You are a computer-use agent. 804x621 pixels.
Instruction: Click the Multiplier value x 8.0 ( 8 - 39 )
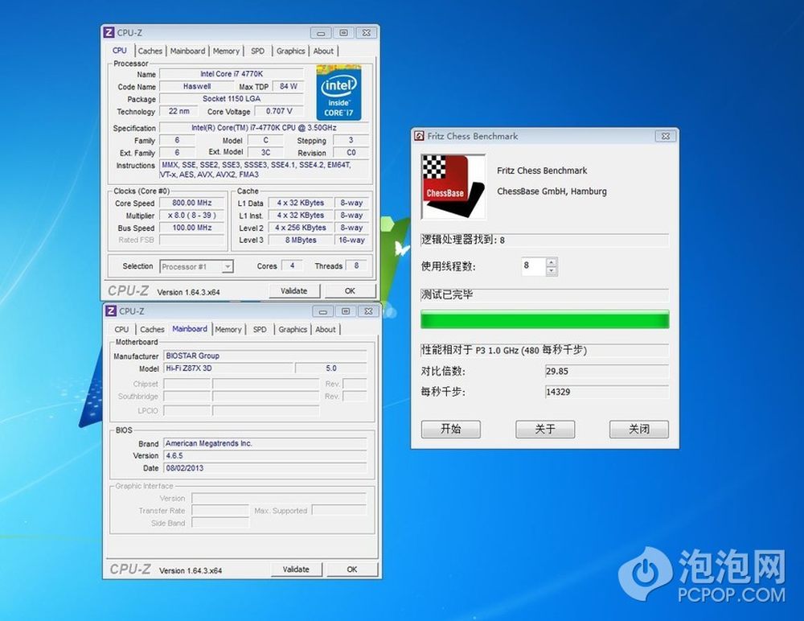pyautogui.click(x=192, y=216)
